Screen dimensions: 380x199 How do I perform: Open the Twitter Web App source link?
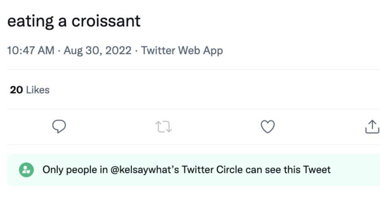pos(182,50)
